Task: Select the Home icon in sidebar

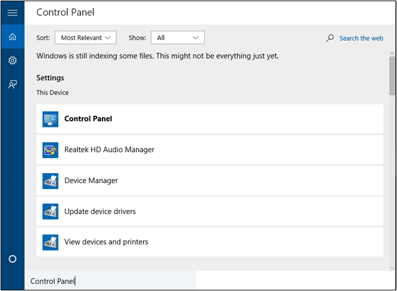Action: point(13,37)
